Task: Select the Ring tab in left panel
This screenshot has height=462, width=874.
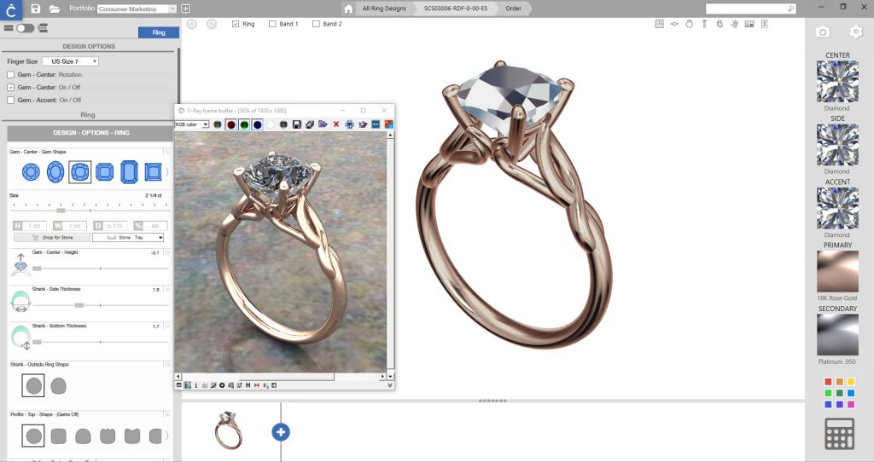Action: pyautogui.click(x=159, y=32)
